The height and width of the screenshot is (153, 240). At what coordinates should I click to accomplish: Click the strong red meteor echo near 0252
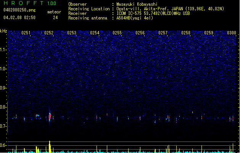coord(50,117)
